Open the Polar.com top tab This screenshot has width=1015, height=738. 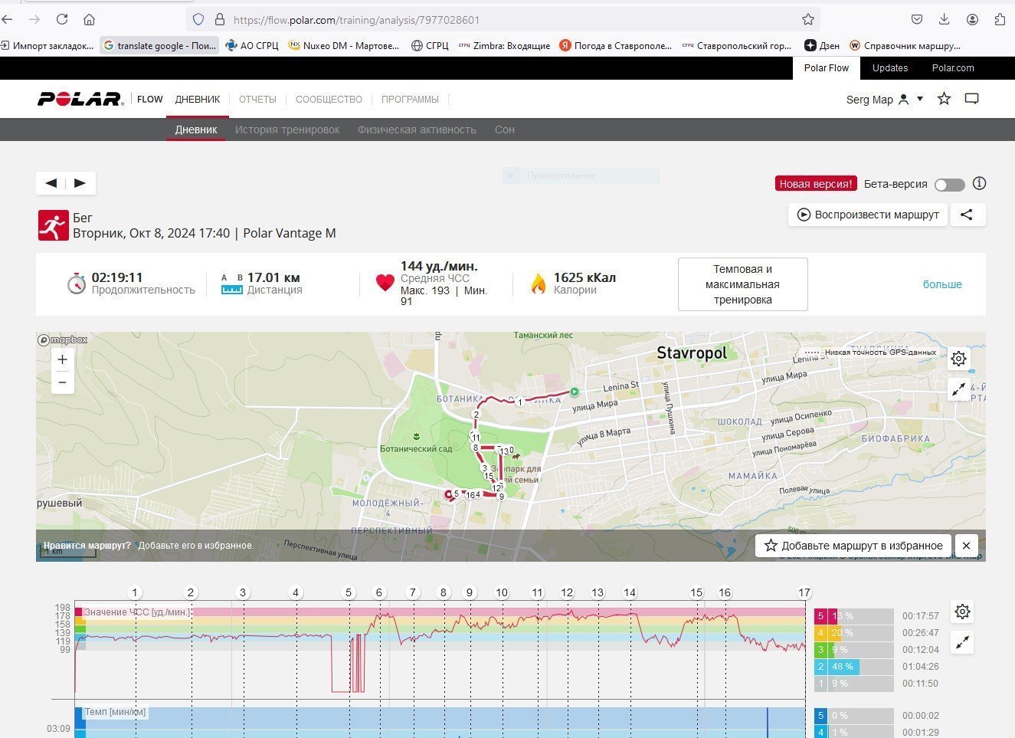[x=953, y=68]
